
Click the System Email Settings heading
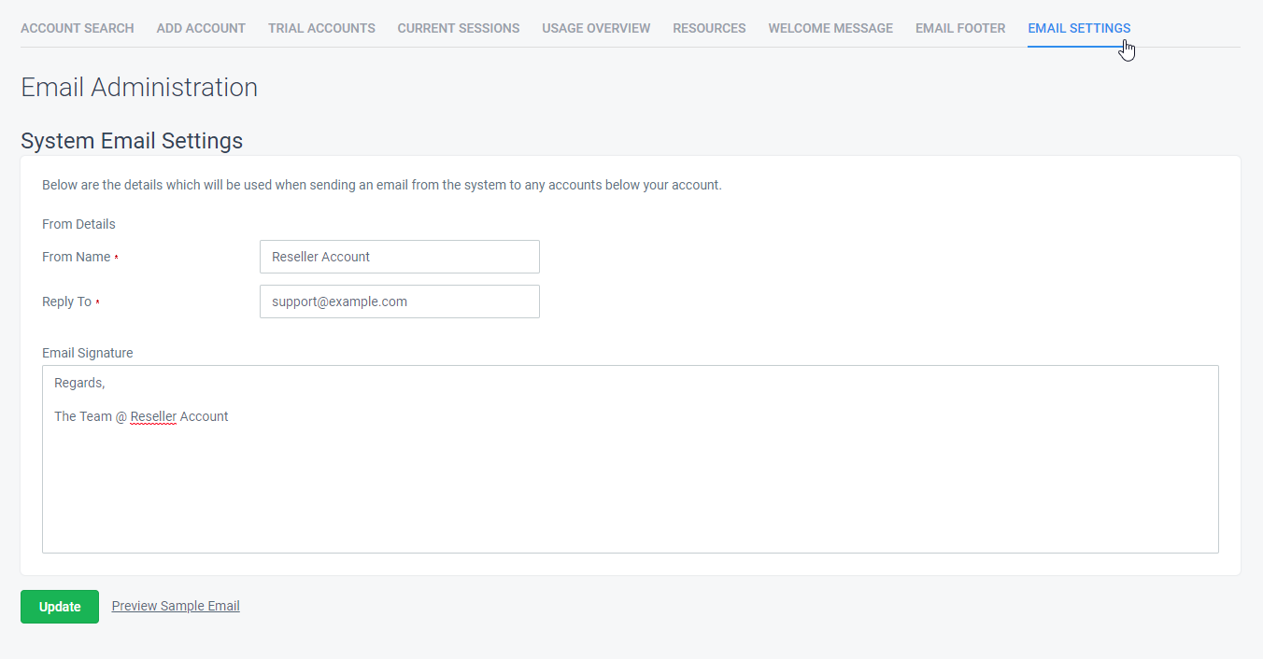pyautogui.click(x=132, y=141)
